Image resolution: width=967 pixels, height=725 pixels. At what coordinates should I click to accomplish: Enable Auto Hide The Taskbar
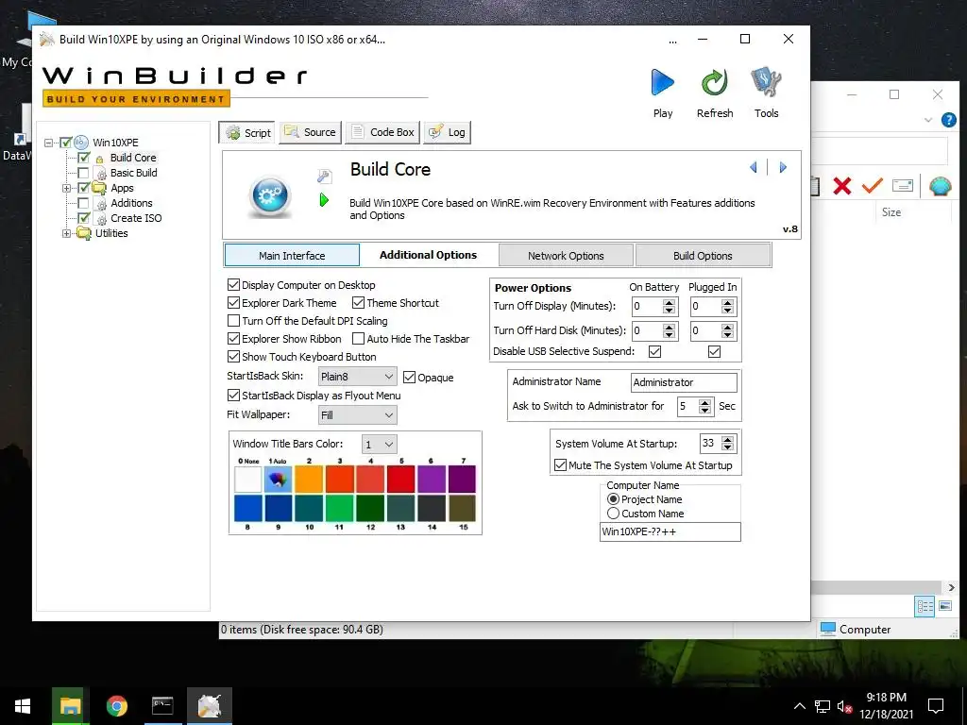[x=358, y=339]
